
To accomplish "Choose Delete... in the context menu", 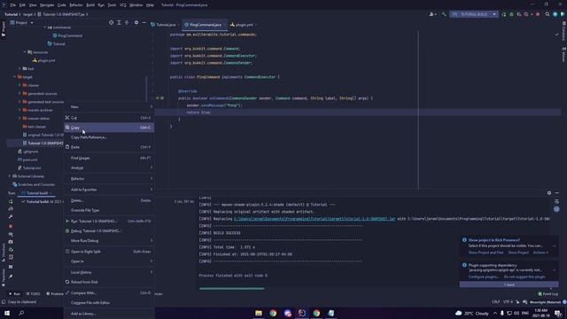I will (x=109, y=200).
